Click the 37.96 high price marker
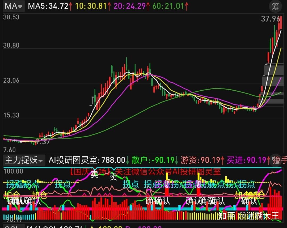Image resolution: width=287 pixels, height=228 pixels. (x=271, y=19)
